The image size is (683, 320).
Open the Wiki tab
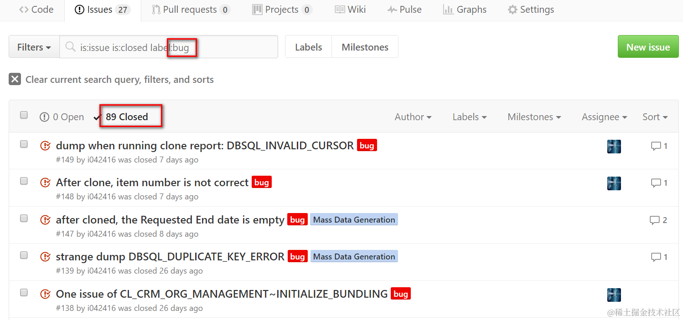(350, 10)
